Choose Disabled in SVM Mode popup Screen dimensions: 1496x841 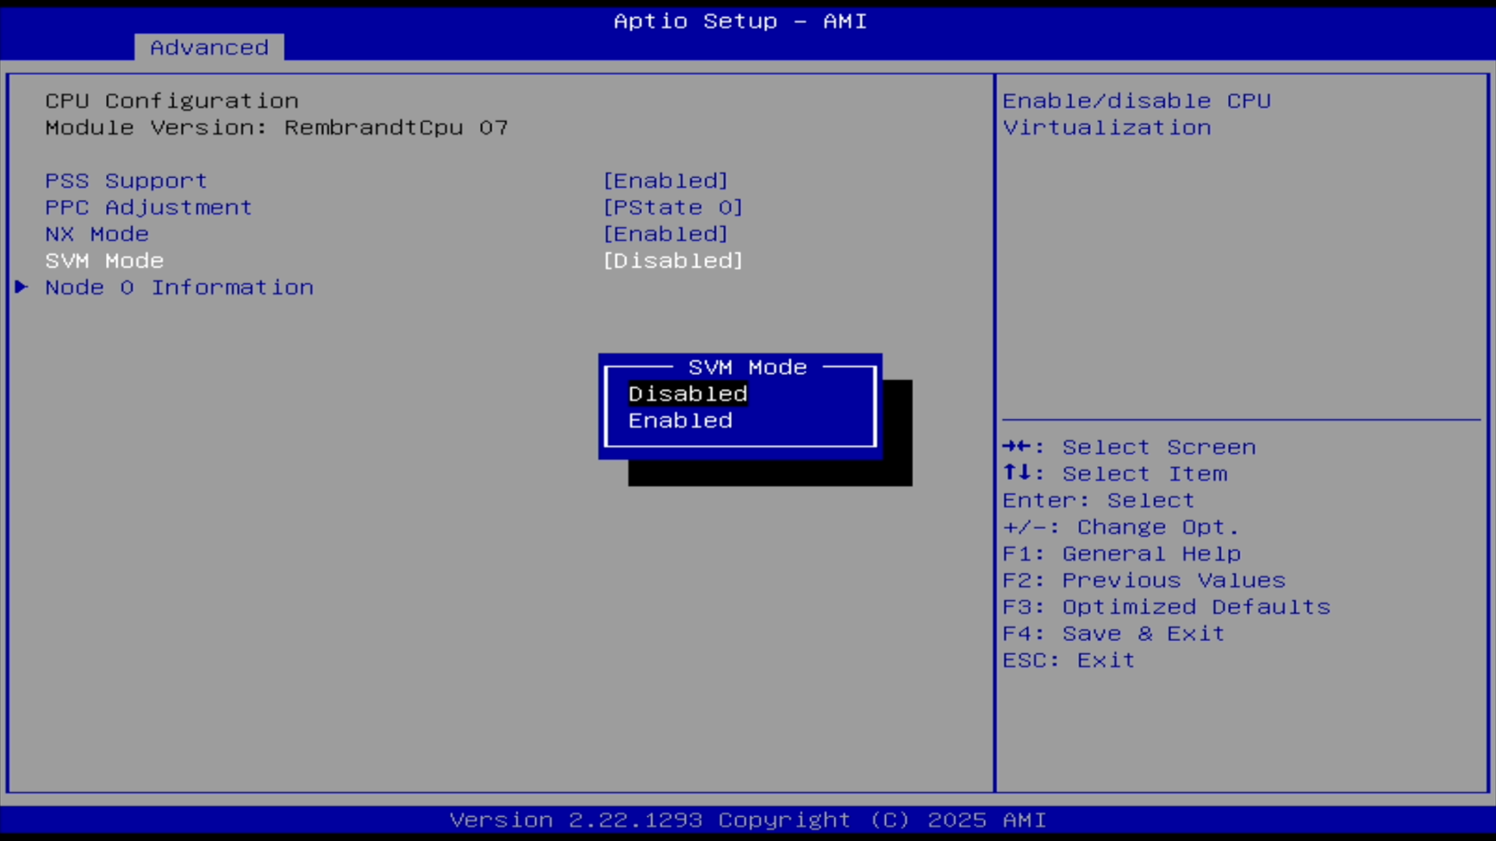click(x=687, y=393)
